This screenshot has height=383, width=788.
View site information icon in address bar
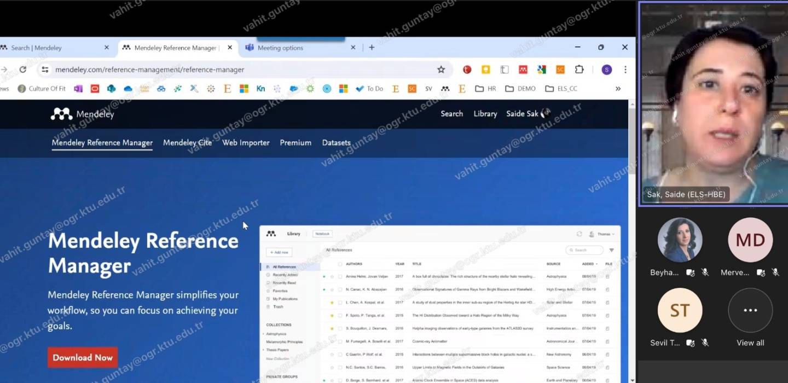click(45, 69)
